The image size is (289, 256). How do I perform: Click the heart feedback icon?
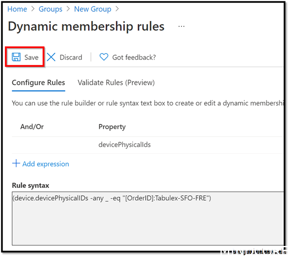point(104,57)
